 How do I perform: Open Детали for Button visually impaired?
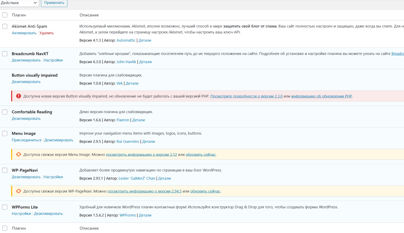pyautogui.click(x=132, y=83)
